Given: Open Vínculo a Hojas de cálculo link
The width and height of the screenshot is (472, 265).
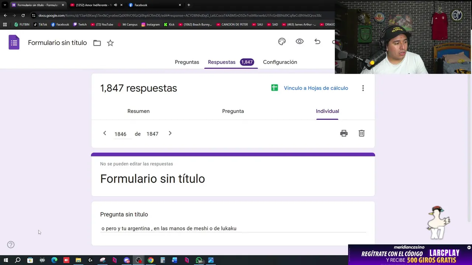Looking at the screenshot, I should (316, 88).
